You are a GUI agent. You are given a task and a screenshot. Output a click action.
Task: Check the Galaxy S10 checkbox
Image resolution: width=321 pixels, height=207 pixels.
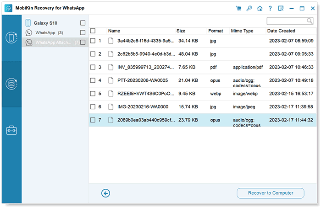click(x=83, y=23)
